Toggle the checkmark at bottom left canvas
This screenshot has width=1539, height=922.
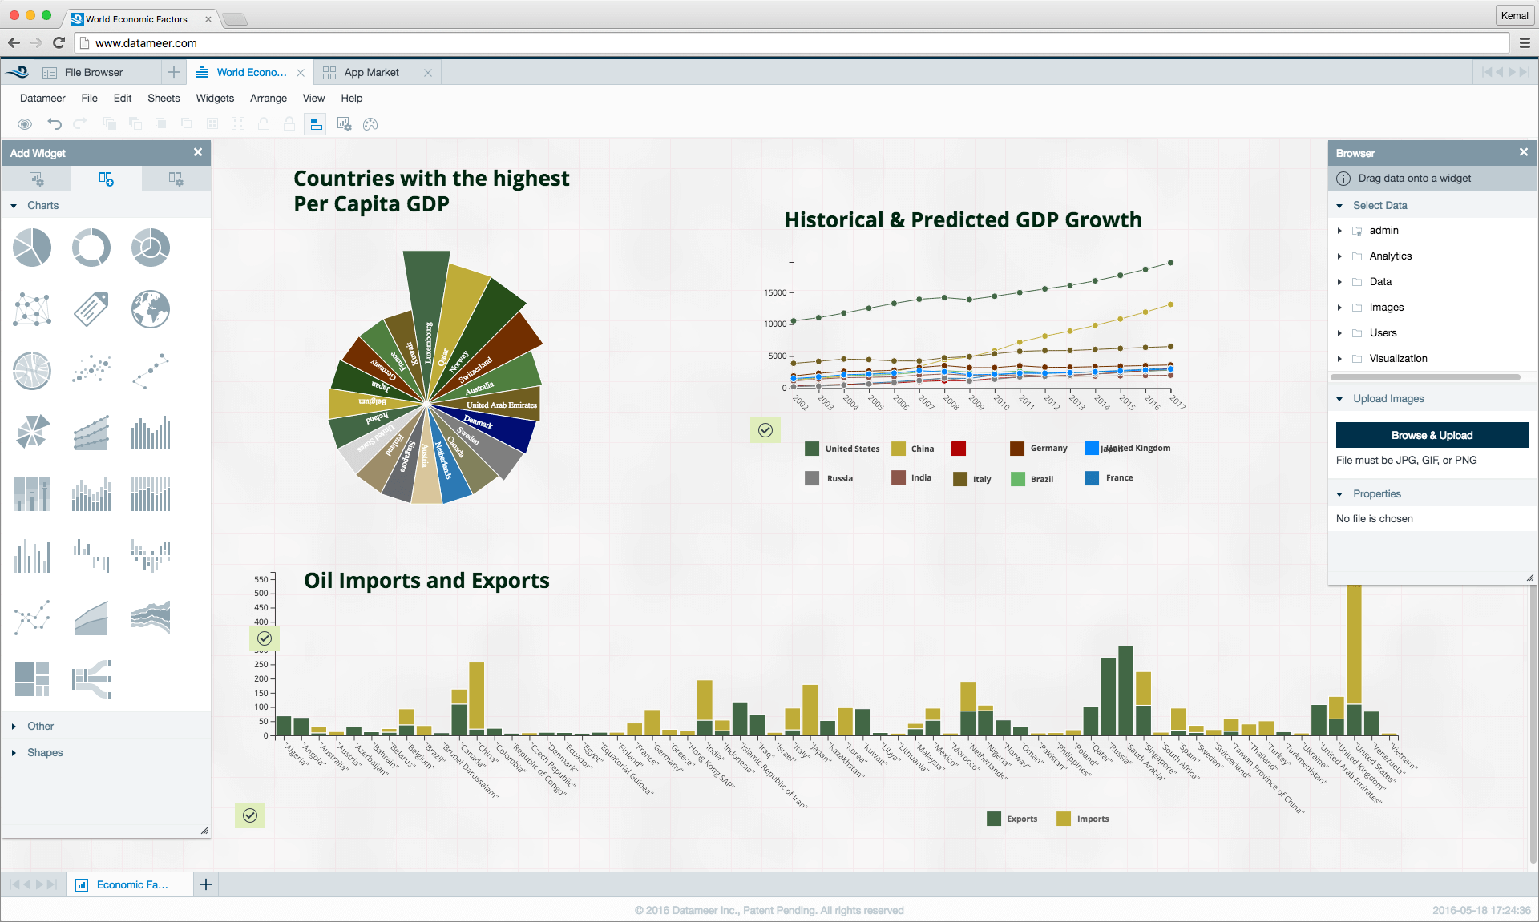(250, 815)
